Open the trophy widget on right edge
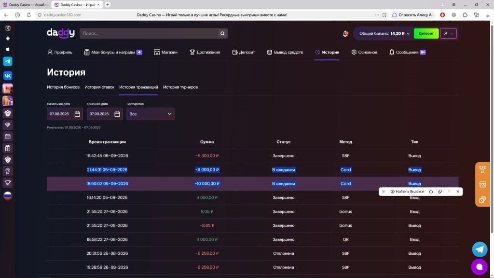Screen dimensions: 494x278 482,169
